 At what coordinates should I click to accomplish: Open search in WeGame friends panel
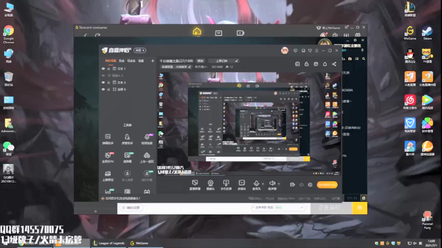coord(364,59)
